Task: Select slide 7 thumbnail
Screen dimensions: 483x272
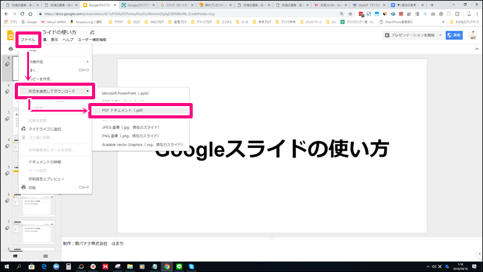Action: pos(33,233)
